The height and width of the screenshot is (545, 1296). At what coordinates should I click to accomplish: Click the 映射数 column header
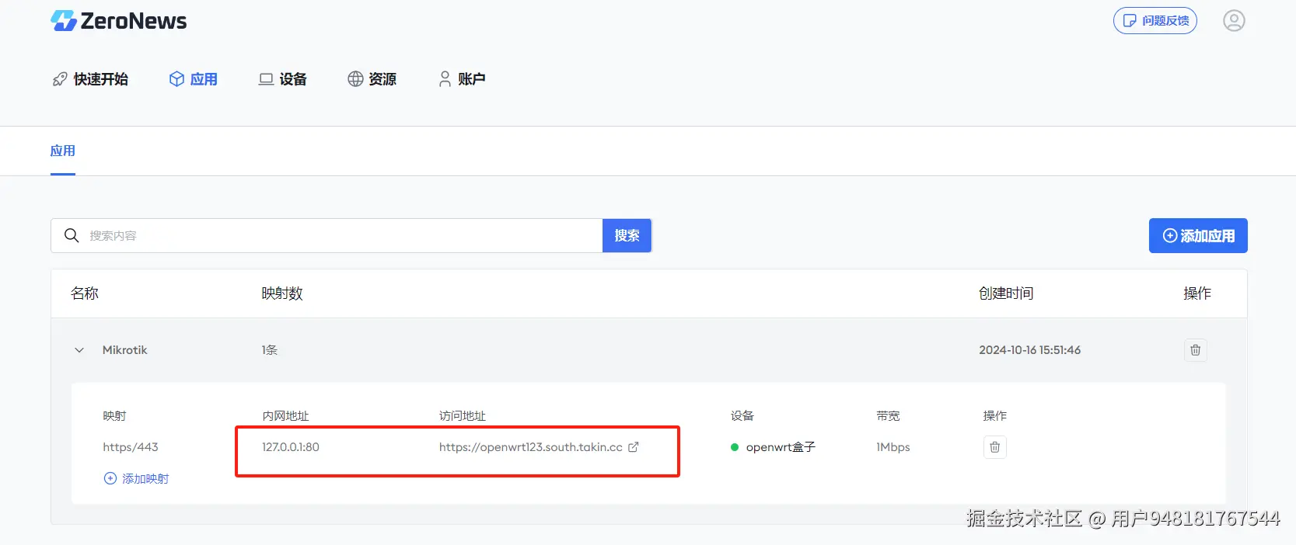point(282,293)
